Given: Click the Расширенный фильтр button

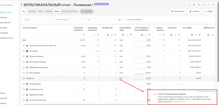Looking at the screenshot, I should coord(134,20).
